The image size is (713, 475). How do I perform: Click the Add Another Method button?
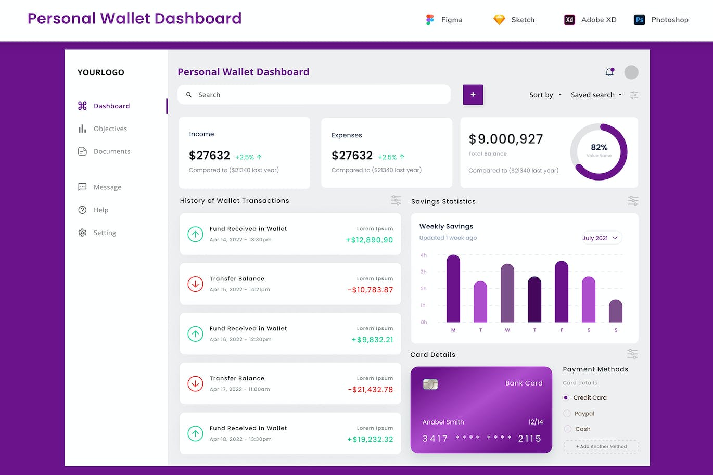tap(601, 446)
